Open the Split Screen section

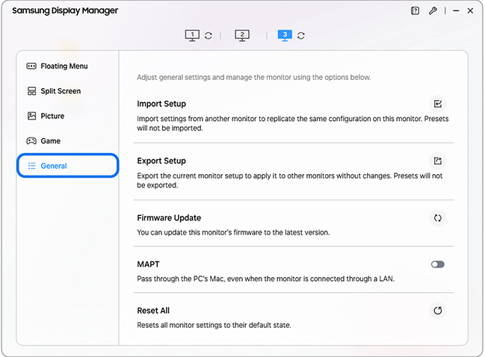(61, 91)
